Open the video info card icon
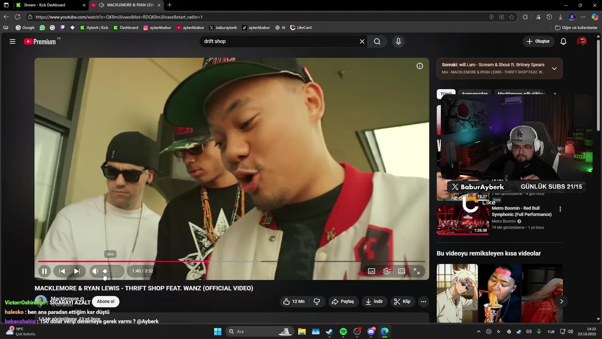602x339 pixels. click(420, 66)
